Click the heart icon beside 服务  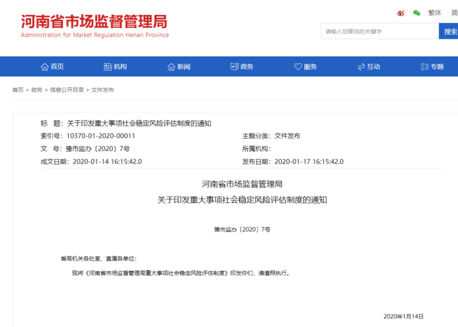(298, 67)
